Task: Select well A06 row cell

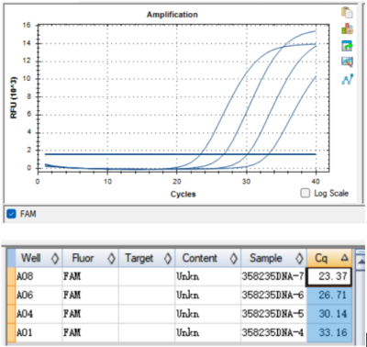Action: (39, 296)
